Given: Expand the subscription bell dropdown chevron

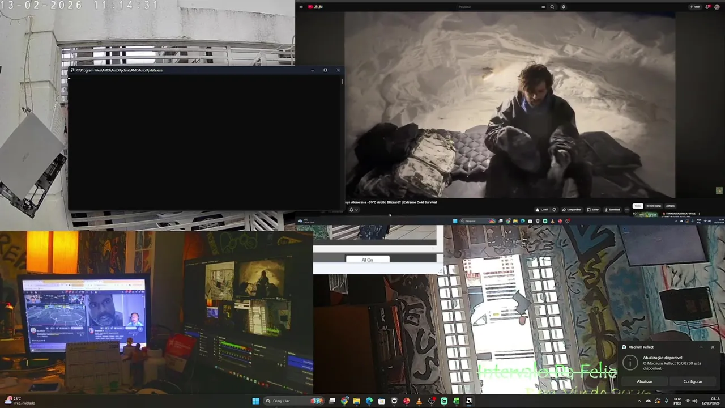Looking at the screenshot, I should [x=356, y=210].
